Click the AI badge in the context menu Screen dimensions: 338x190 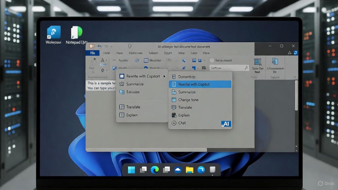(x=226, y=123)
